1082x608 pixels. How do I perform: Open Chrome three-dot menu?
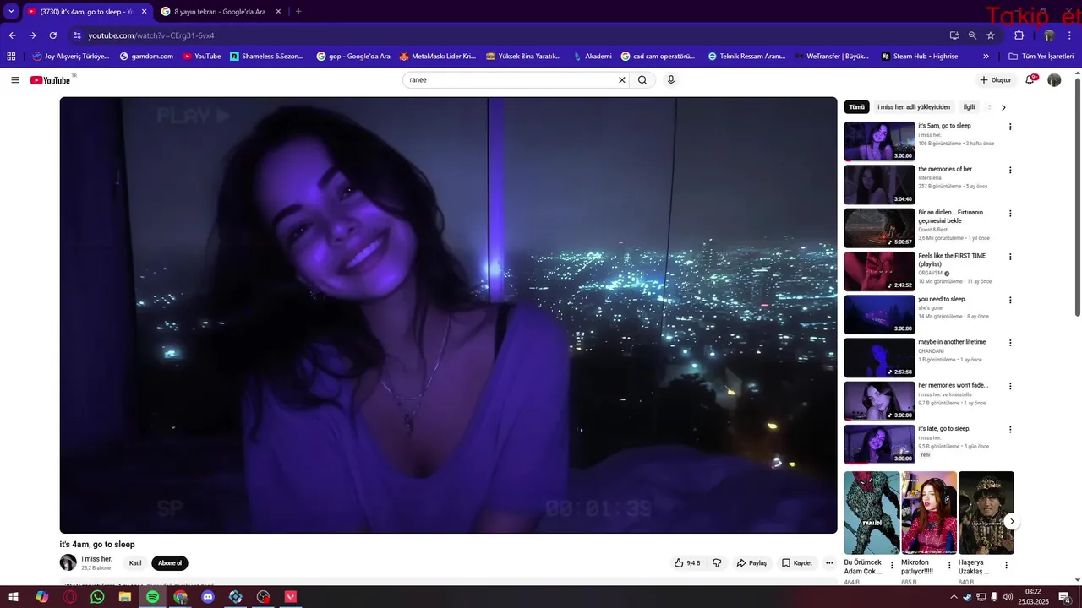1069,35
